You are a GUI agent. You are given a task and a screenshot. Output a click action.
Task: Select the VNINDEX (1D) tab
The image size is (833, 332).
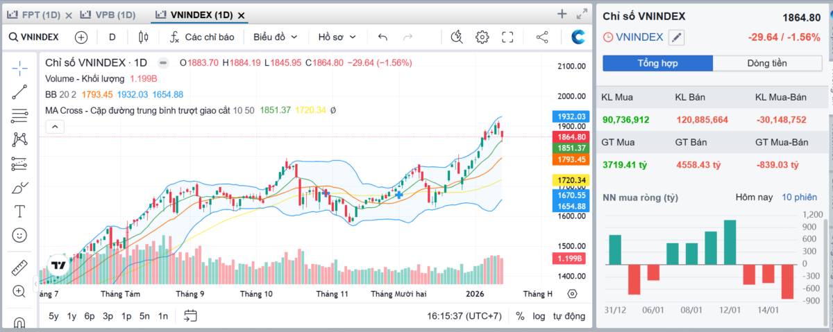[x=194, y=15]
